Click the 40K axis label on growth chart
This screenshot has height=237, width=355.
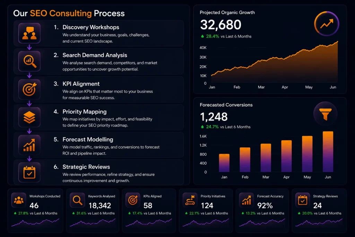click(203, 48)
